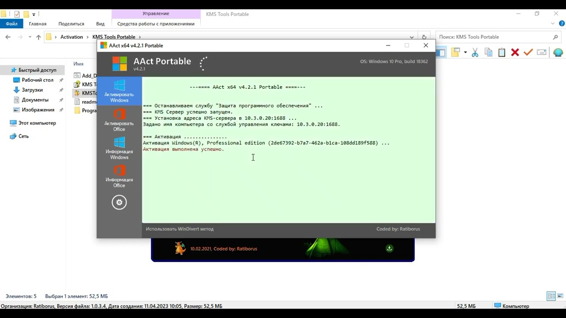The height and width of the screenshot is (318, 566).
Task: Click the Rename icon in Explorer toolbar
Action: [x=542, y=53]
